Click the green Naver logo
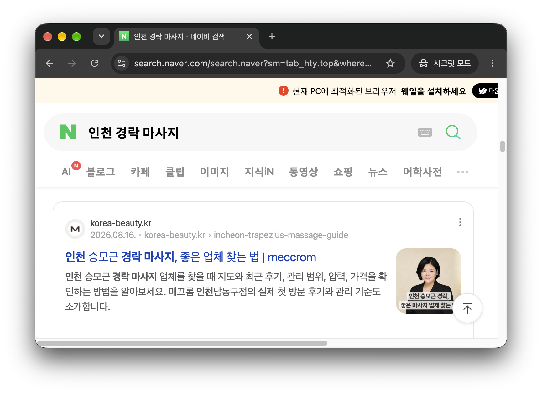This screenshot has width=542, height=394. (x=68, y=132)
